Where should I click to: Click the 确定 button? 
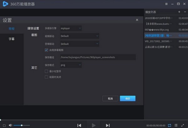[128, 98]
